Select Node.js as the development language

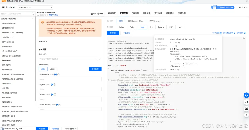pos(161,27)
